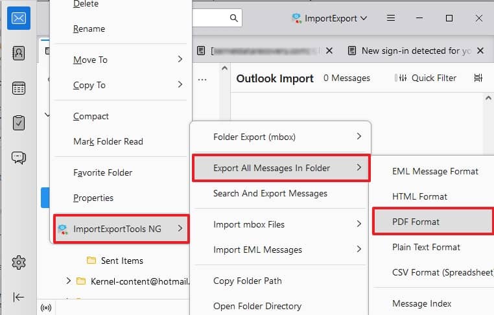Image resolution: width=494 pixels, height=315 pixels.
Task: Open message list display options
Action: coord(478,78)
